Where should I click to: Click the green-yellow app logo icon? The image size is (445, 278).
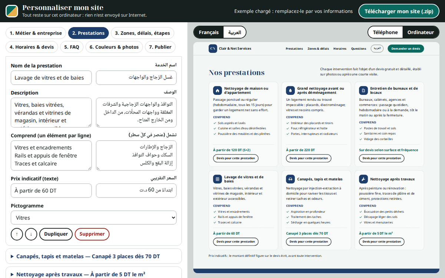click(x=12, y=11)
